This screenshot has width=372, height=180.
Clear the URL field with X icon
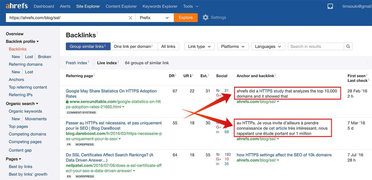[x=130, y=18]
